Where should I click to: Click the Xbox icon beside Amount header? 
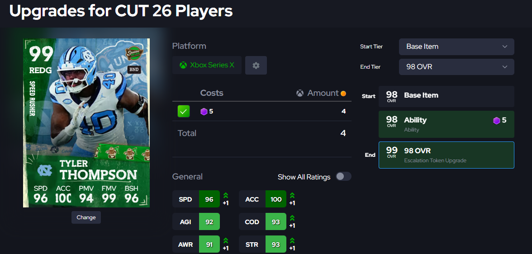[300, 93]
